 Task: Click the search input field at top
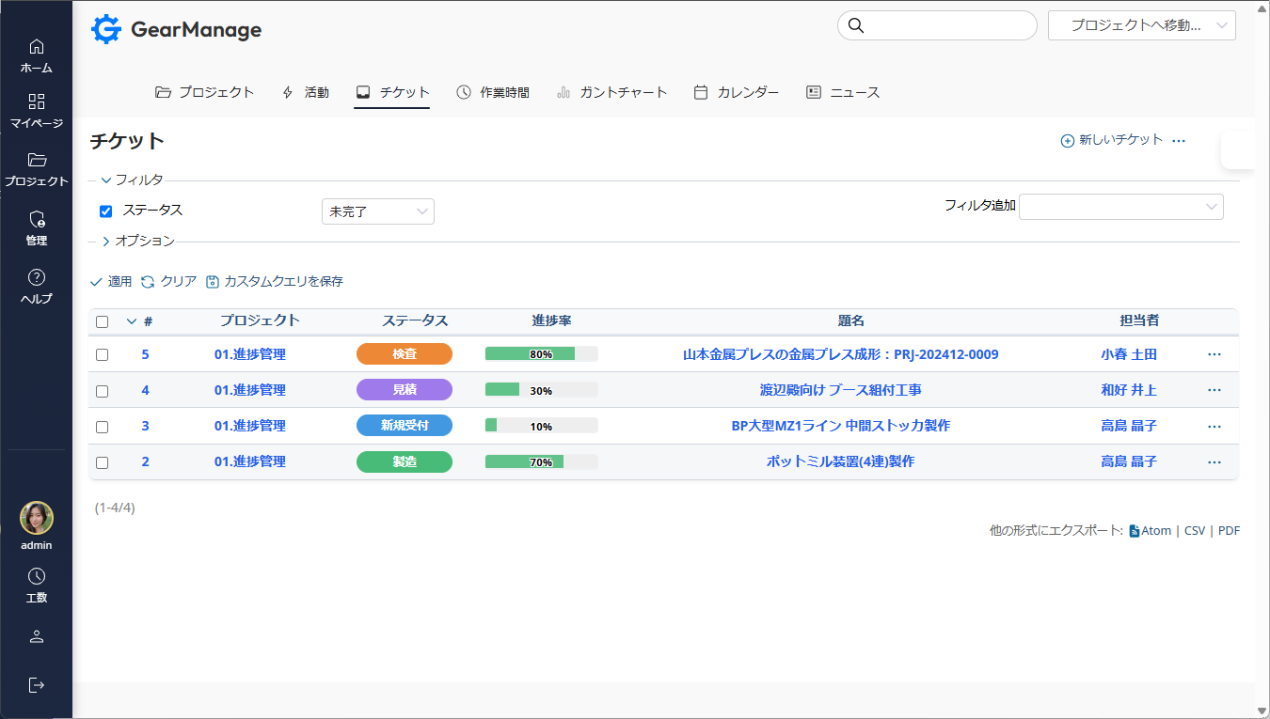coord(946,25)
